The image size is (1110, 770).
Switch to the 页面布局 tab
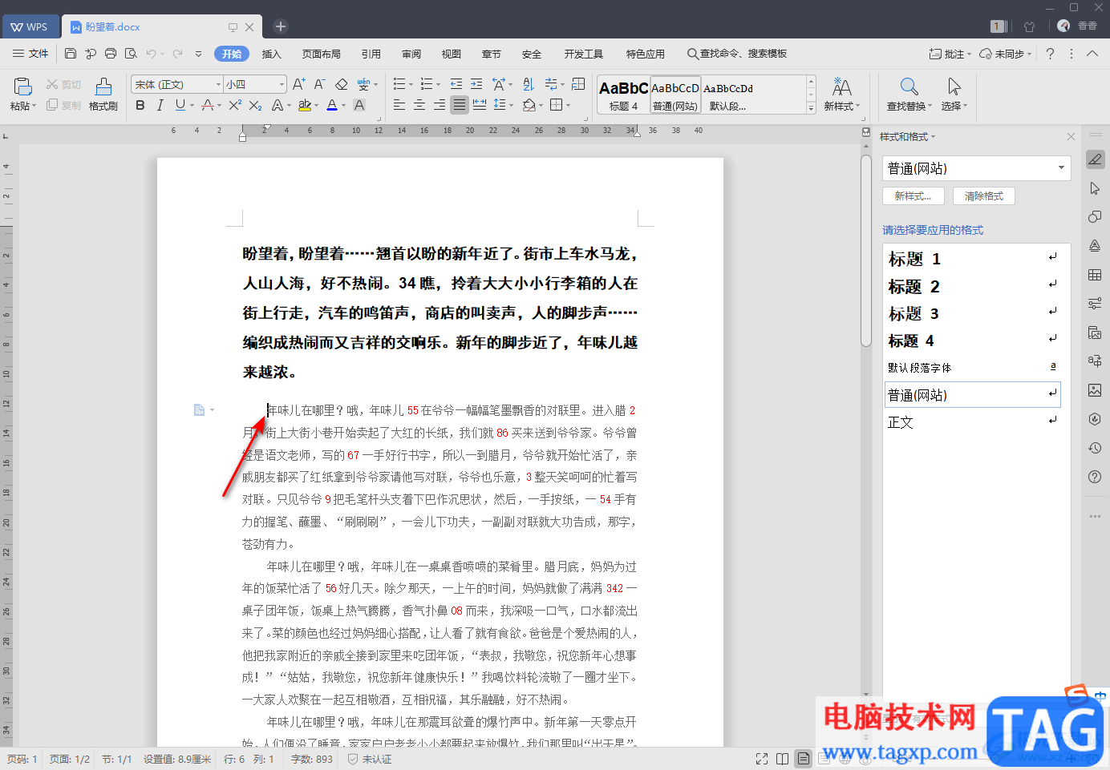click(x=322, y=54)
